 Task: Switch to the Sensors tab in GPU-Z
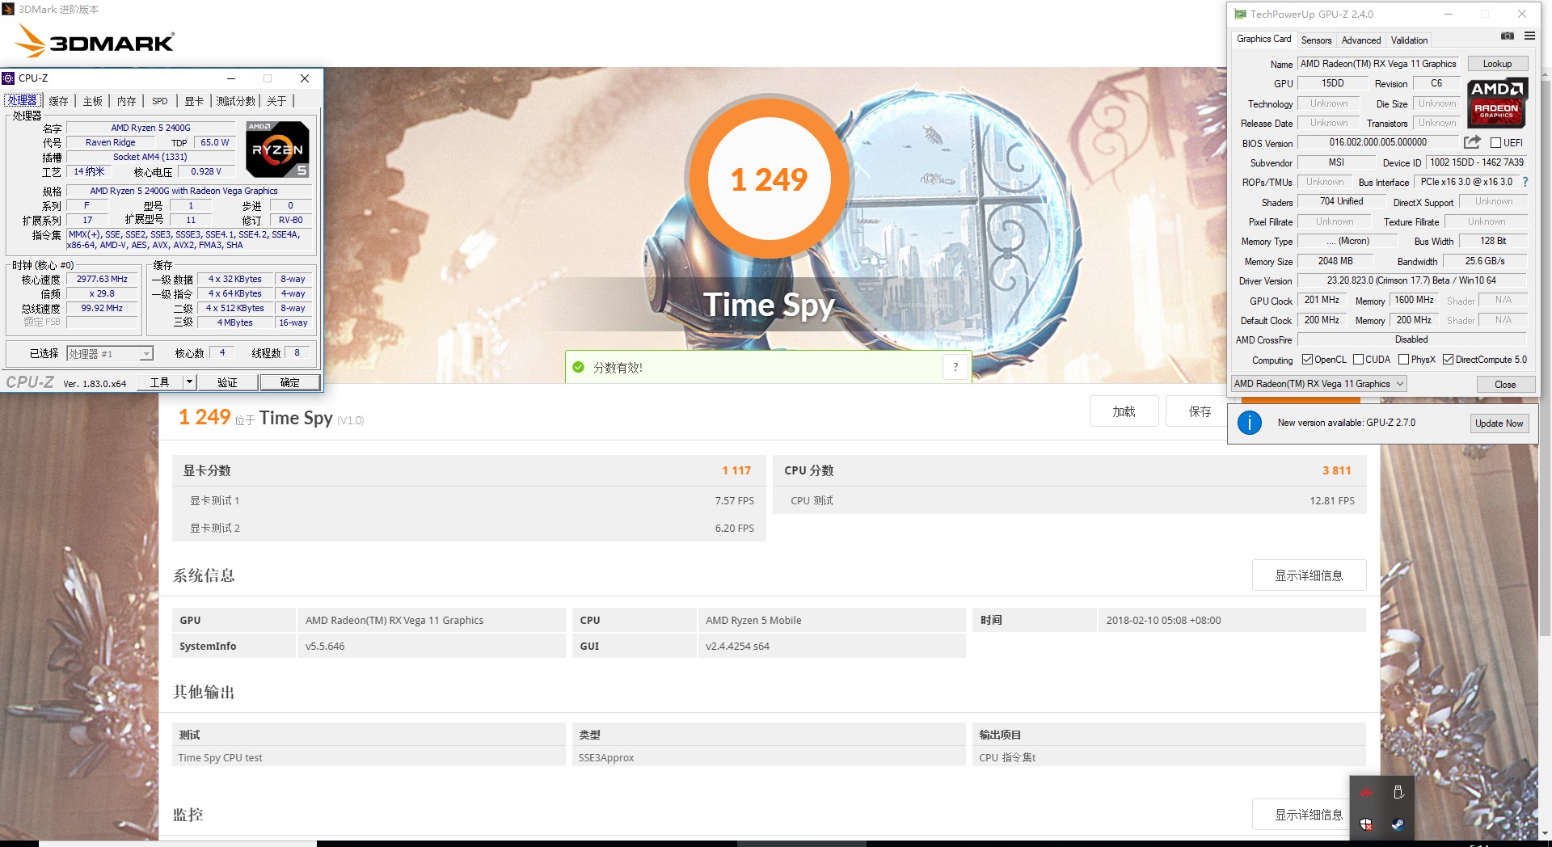[x=1316, y=40]
